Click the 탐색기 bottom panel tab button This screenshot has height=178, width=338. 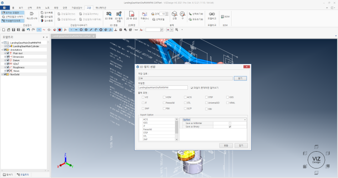[8, 174]
